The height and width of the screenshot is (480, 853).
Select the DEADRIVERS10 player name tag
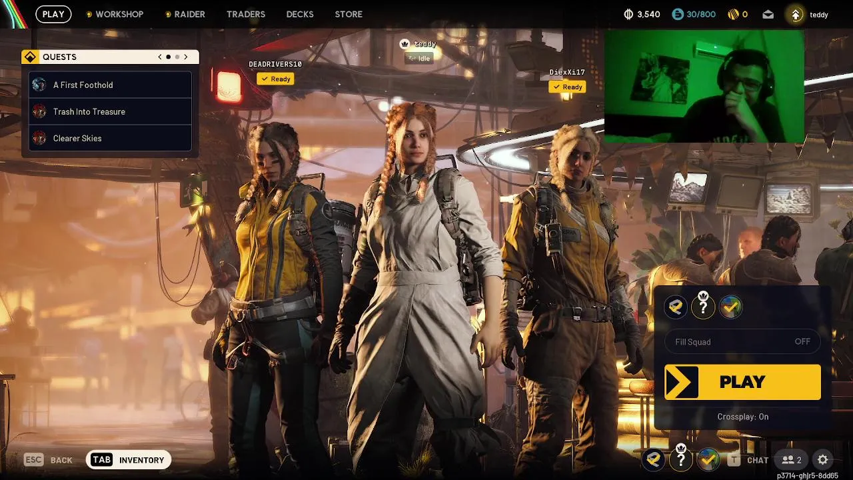pos(275,64)
